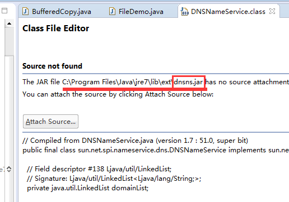
Task: Switch to the BufferedCopy.java tab
Action: (x=57, y=12)
